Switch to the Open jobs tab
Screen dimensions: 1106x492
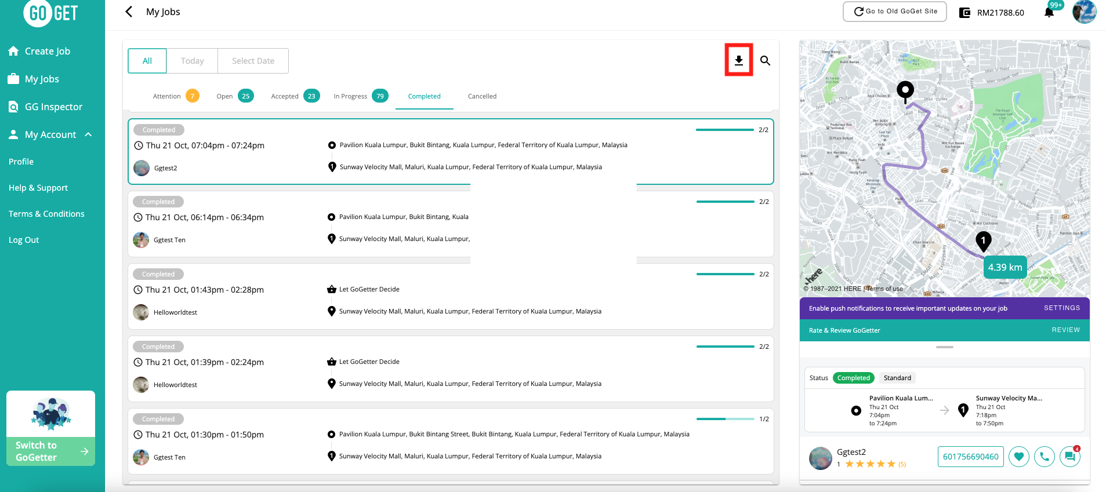coord(235,96)
